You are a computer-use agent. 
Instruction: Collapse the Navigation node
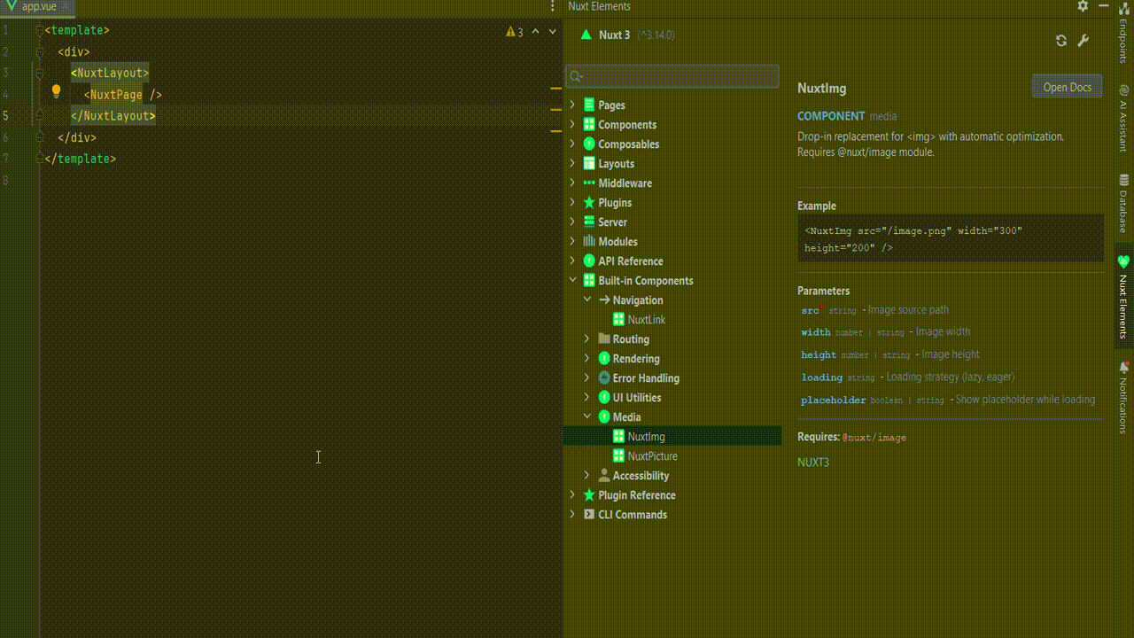coord(586,300)
